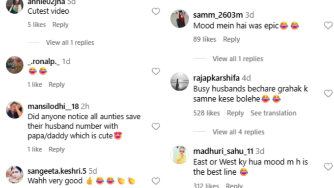This screenshot has height=188, width=334.
Task: Reply to mansilodhi__18's comment
Action: 56,149
